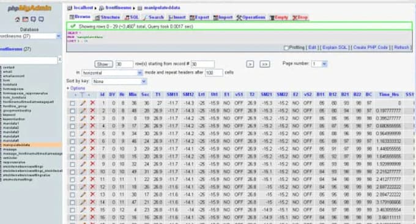The image size is (416, 224).
Task: Delete row 3 using red X icon
Action: [x=92, y=118]
